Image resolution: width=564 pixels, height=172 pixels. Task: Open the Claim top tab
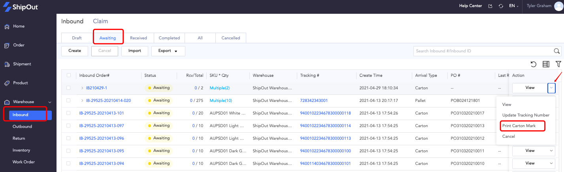[100, 21]
